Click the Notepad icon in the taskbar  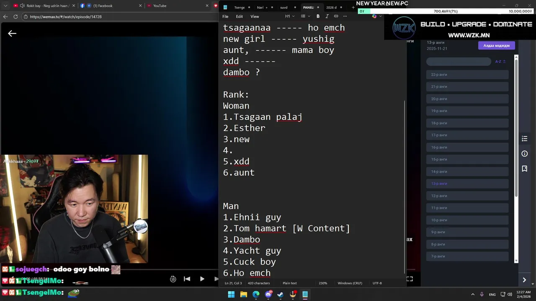coord(305,294)
